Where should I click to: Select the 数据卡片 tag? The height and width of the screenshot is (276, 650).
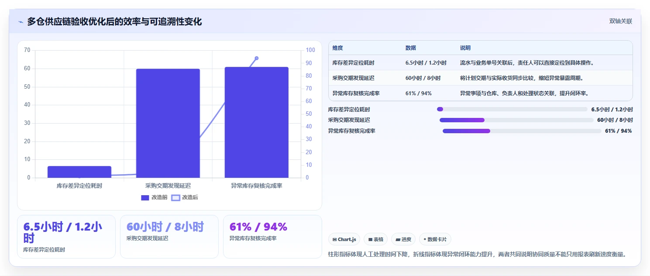tap(435, 239)
